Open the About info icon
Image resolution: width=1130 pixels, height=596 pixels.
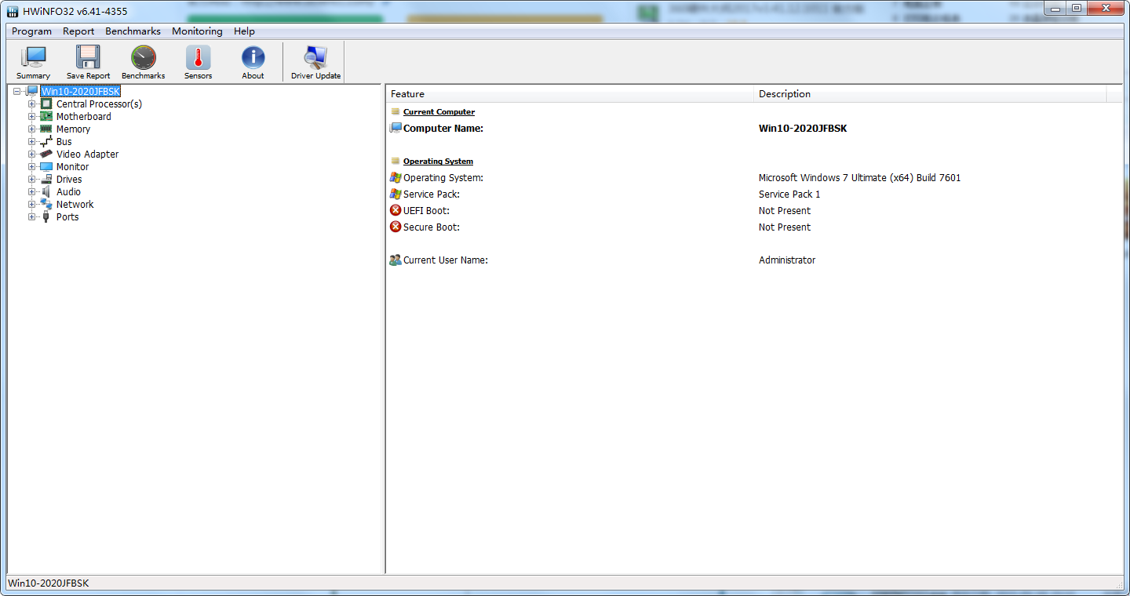pos(253,58)
